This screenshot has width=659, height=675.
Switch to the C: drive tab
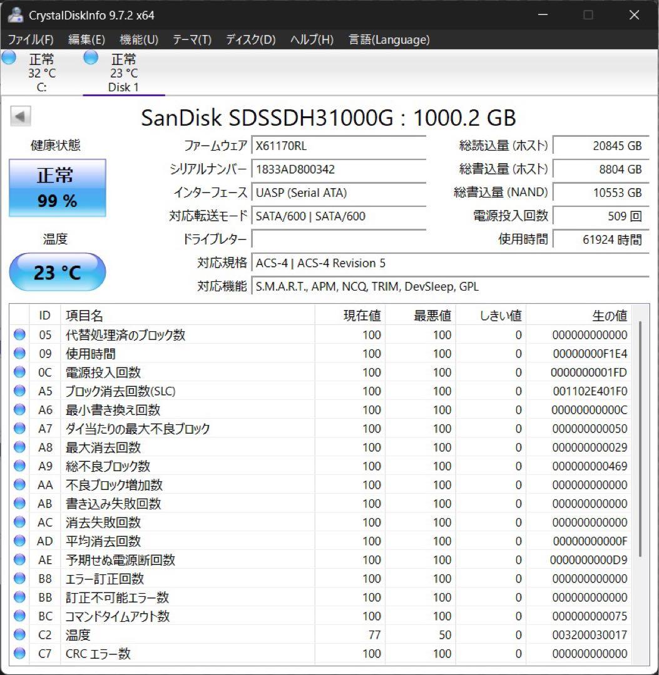pyautogui.click(x=42, y=72)
